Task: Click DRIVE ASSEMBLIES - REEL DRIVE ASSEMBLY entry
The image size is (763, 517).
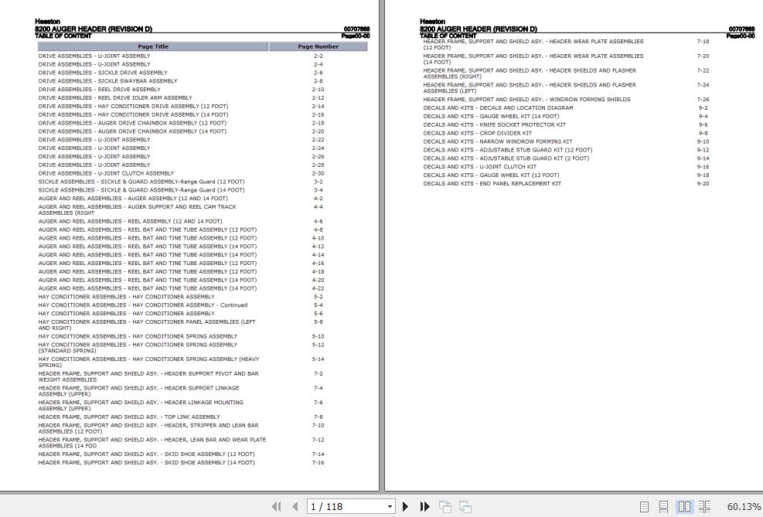Action: (x=99, y=89)
